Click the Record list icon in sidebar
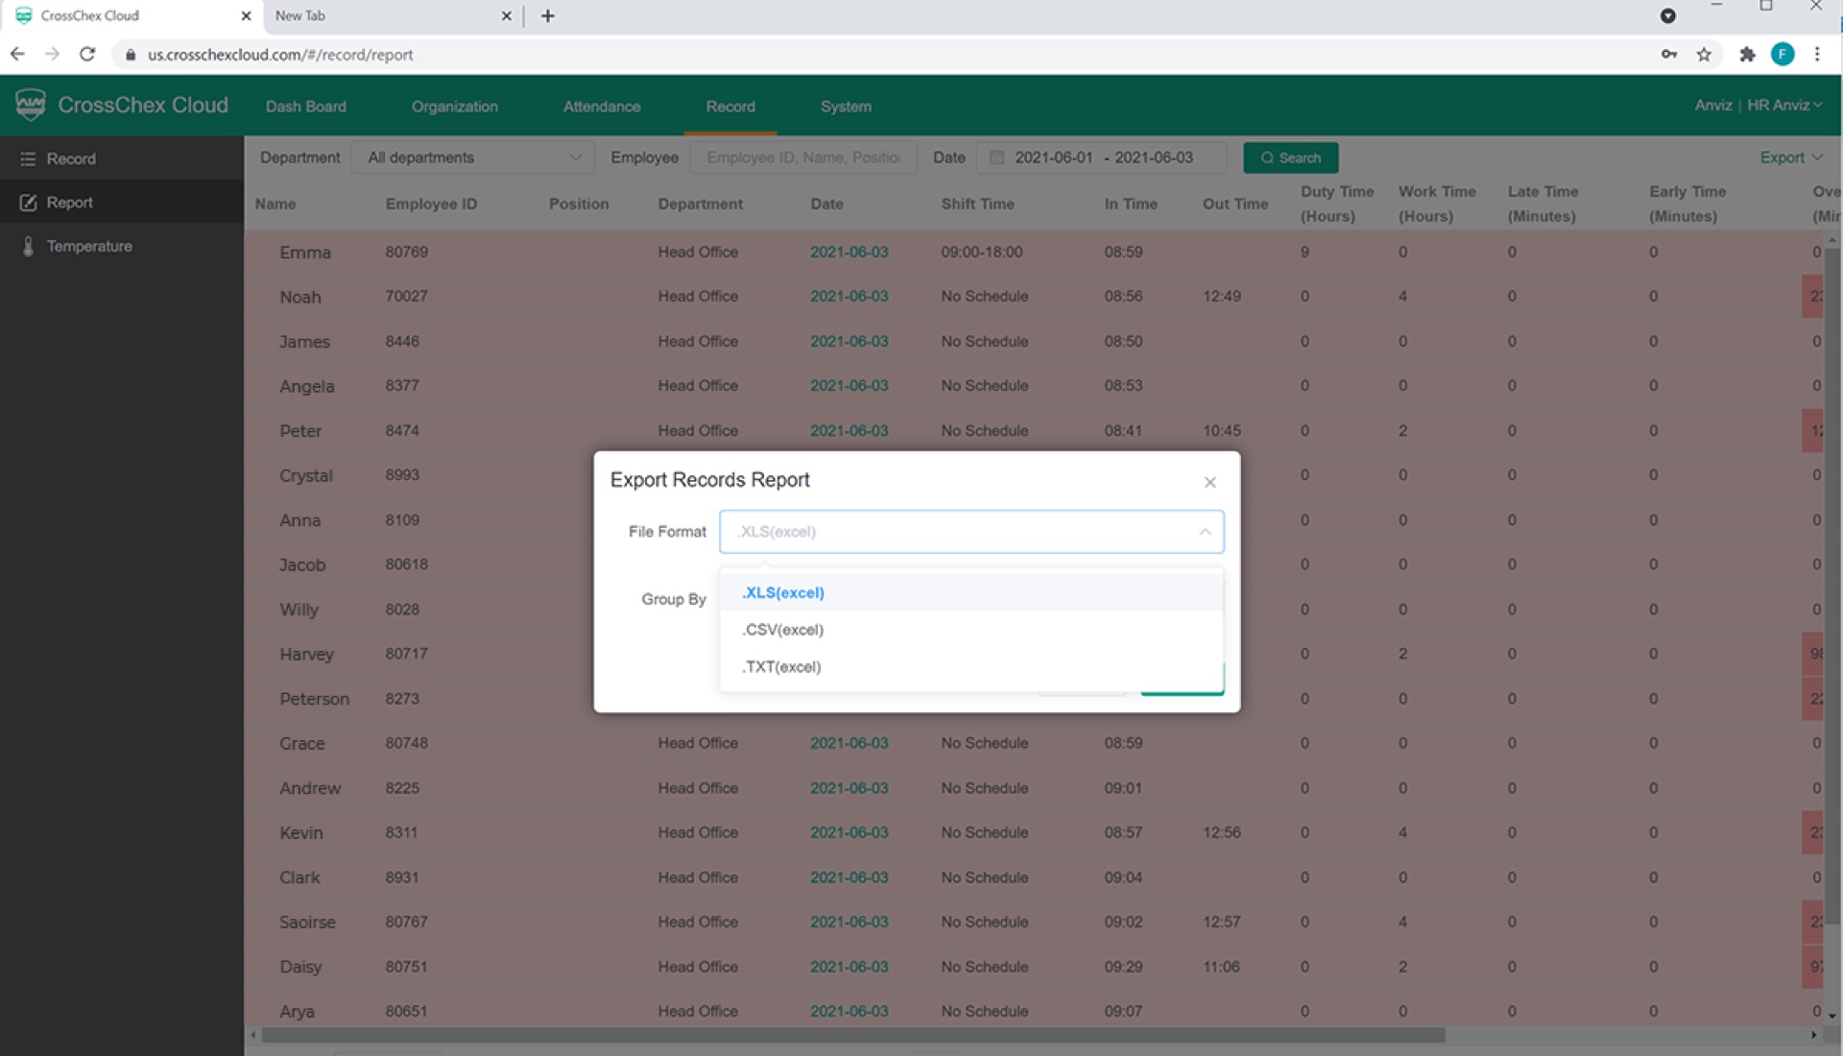The width and height of the screenshot is (1843, 1056). pyautogui.click(x=28, y=159)
